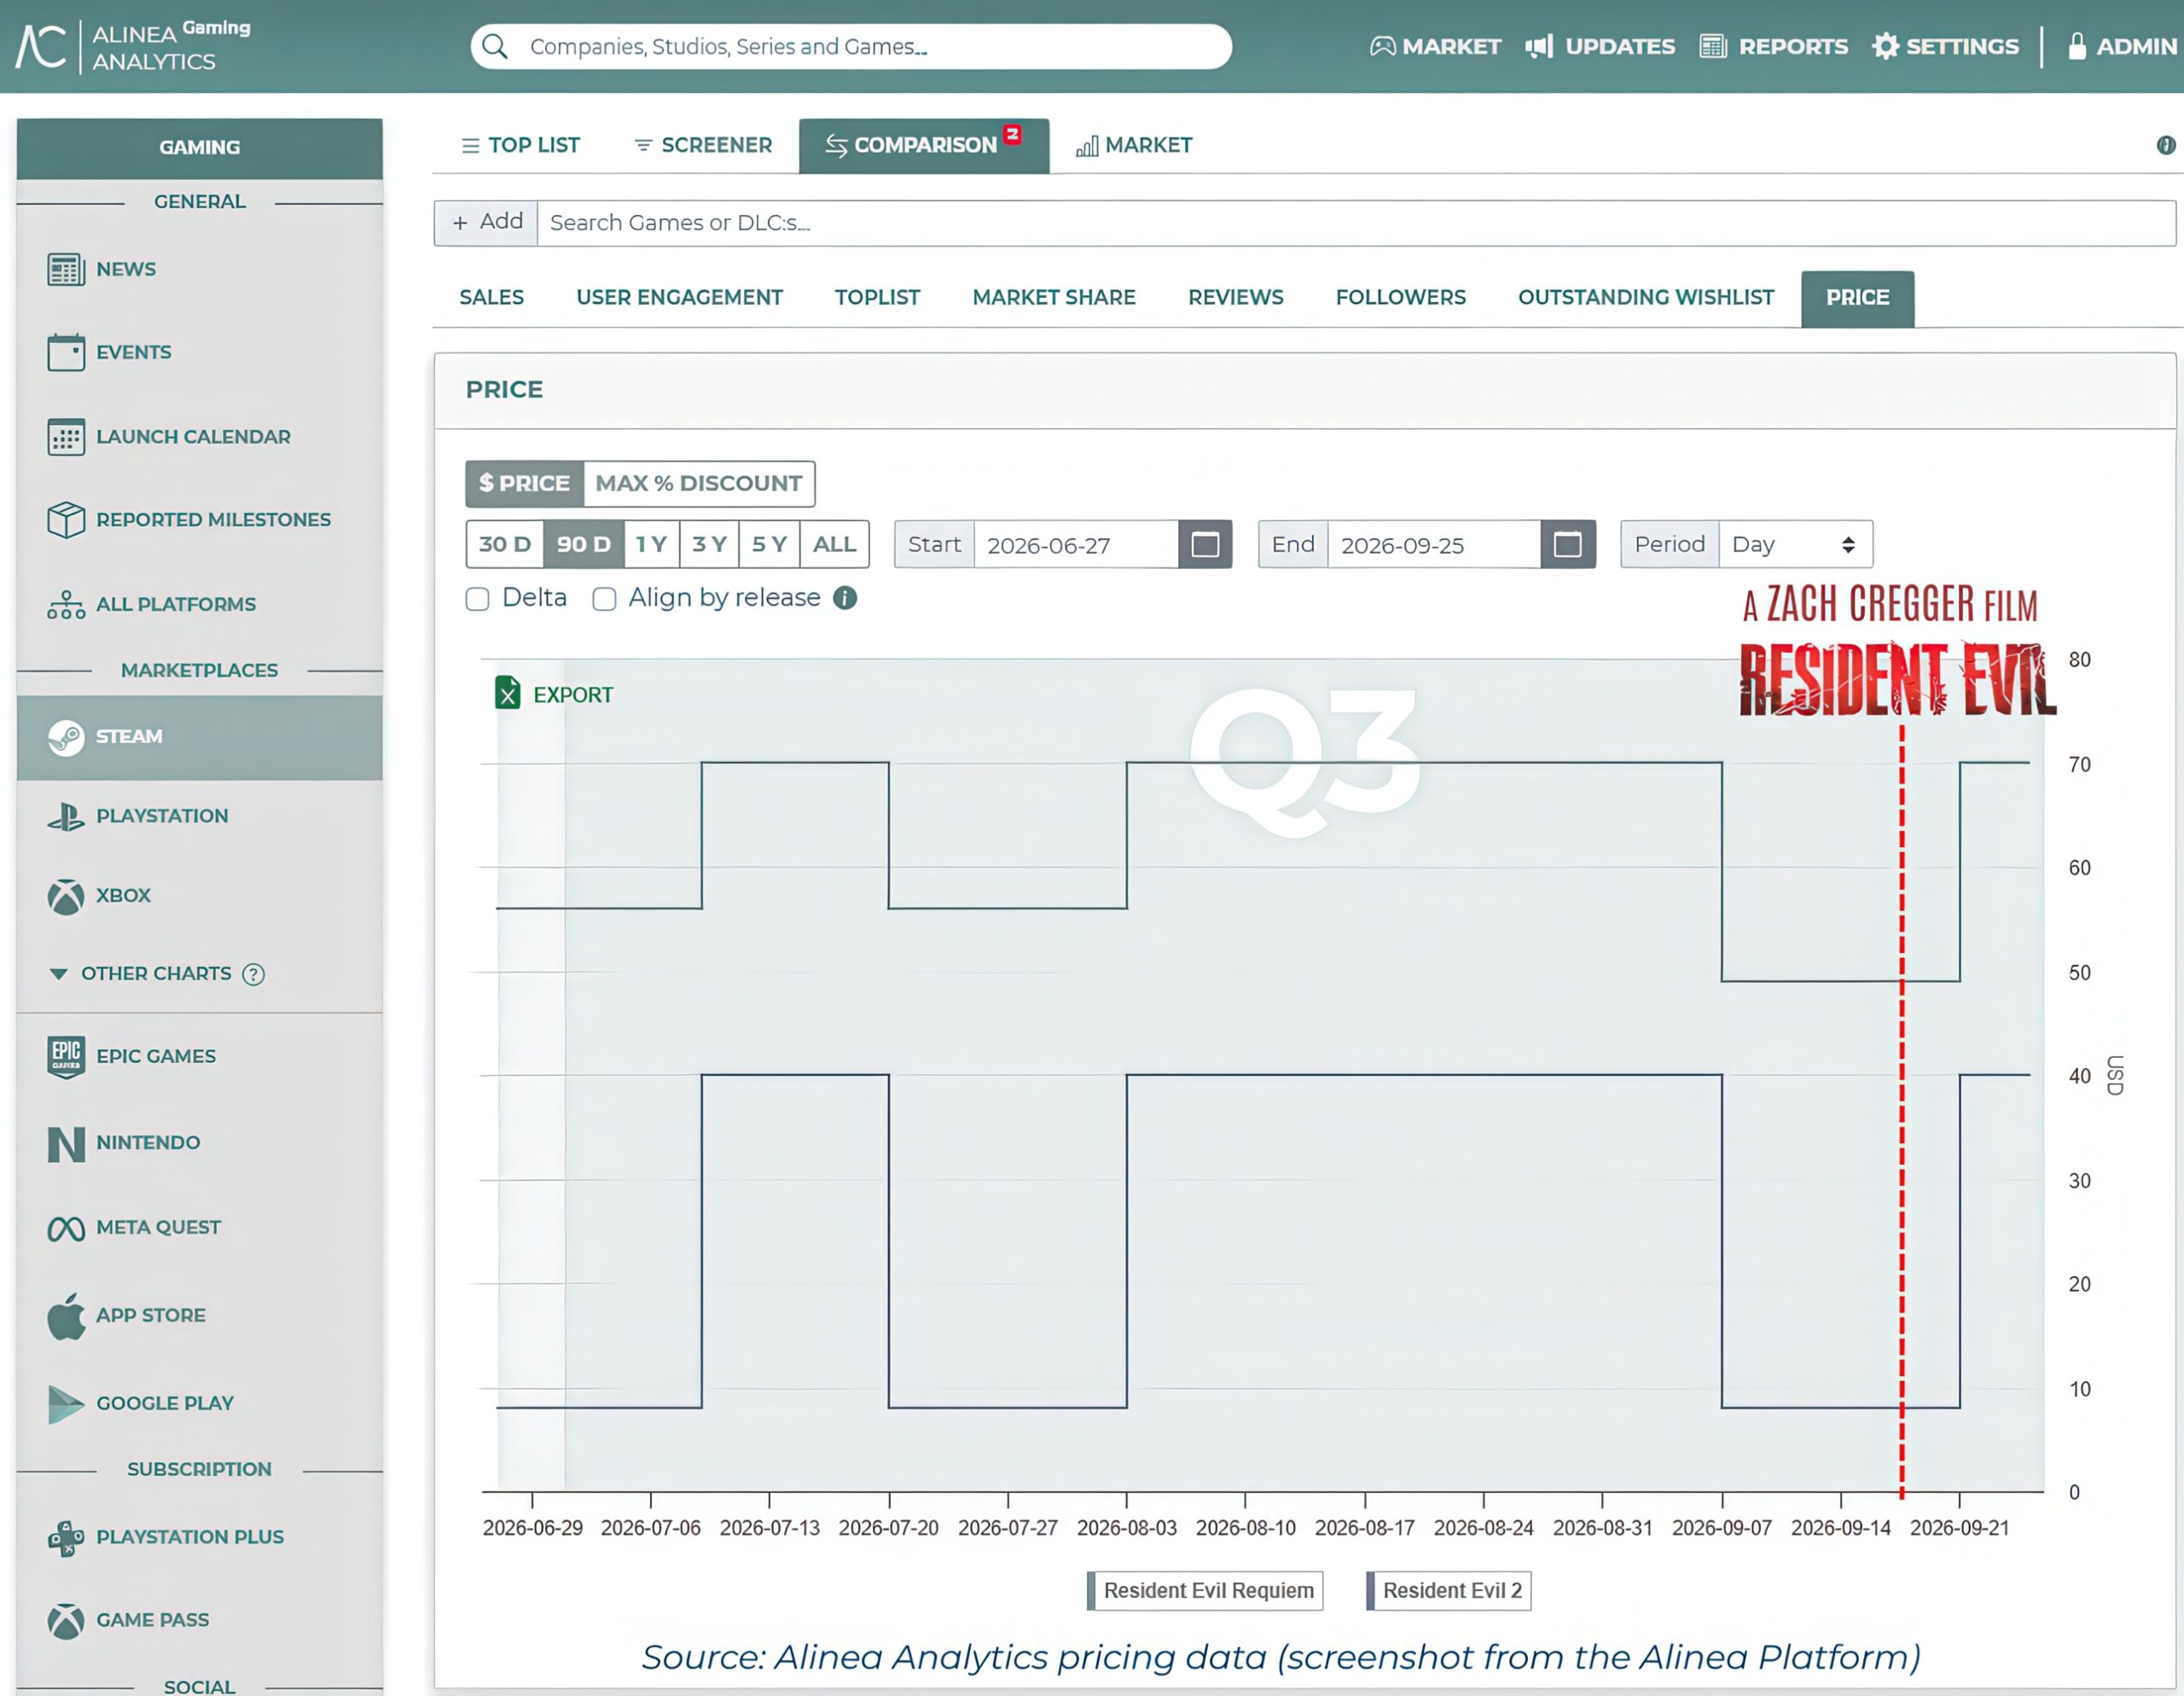Switch to the User Engagement tab
The height and width of the screenshot is (1696, 2184).
(x=680, y=298)
